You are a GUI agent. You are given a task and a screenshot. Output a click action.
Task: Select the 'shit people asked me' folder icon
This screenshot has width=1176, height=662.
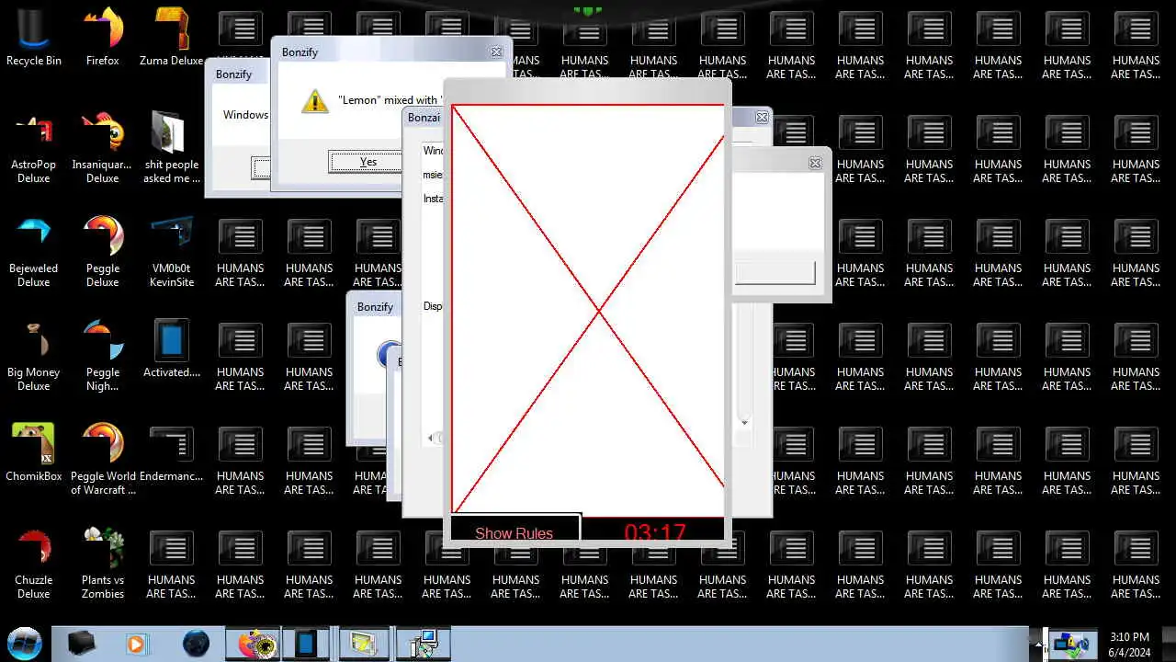[172, 147]
